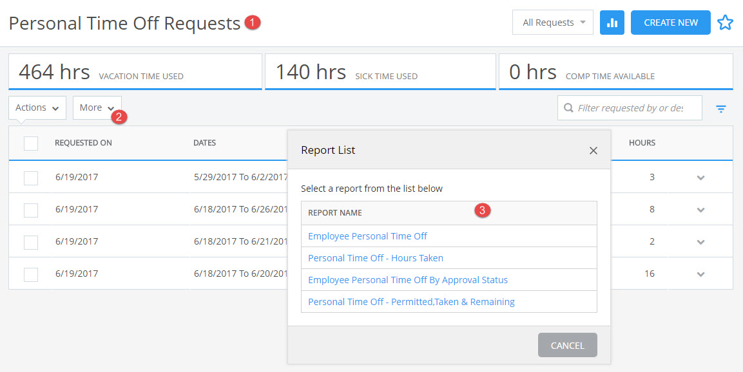Check the 16-hour request row checkbox
The image size is (743, 372).
pos(30,274)
